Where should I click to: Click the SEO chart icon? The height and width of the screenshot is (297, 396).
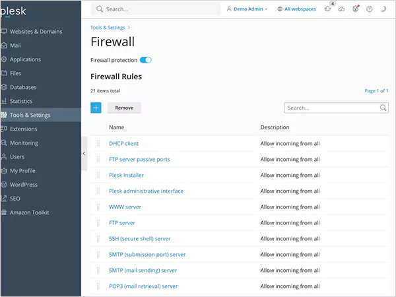[3, 199]
